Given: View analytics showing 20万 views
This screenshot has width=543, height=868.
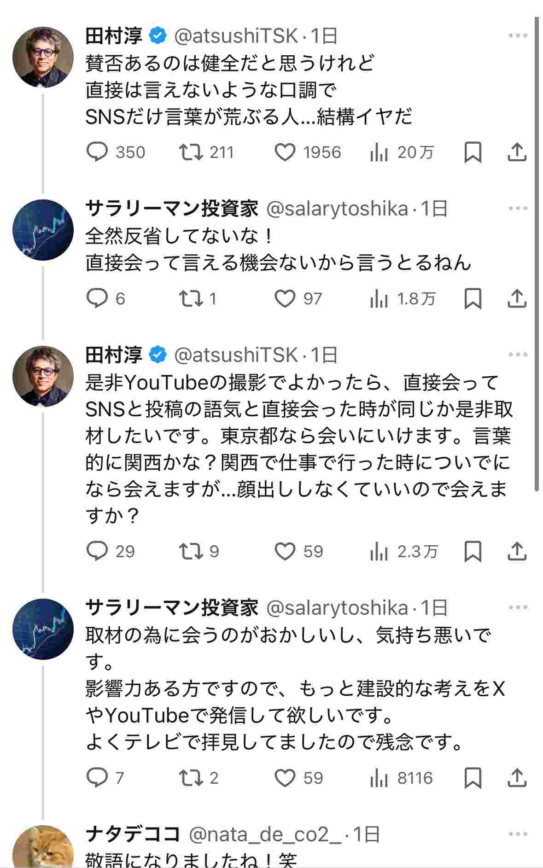Looking at the screenshot, I should [x=379, y=152].
